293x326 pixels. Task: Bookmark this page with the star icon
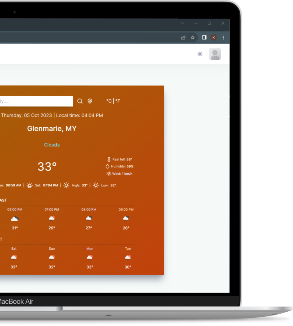click(193, 38)
